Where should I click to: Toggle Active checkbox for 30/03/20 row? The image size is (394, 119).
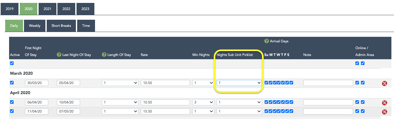pyautogui.click(x=12, y=83)
